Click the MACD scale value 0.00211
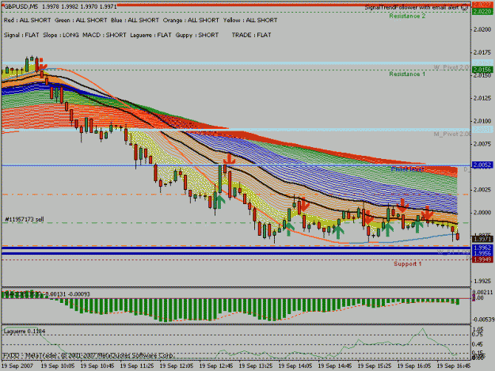495x371 pixels. point(483,293)
